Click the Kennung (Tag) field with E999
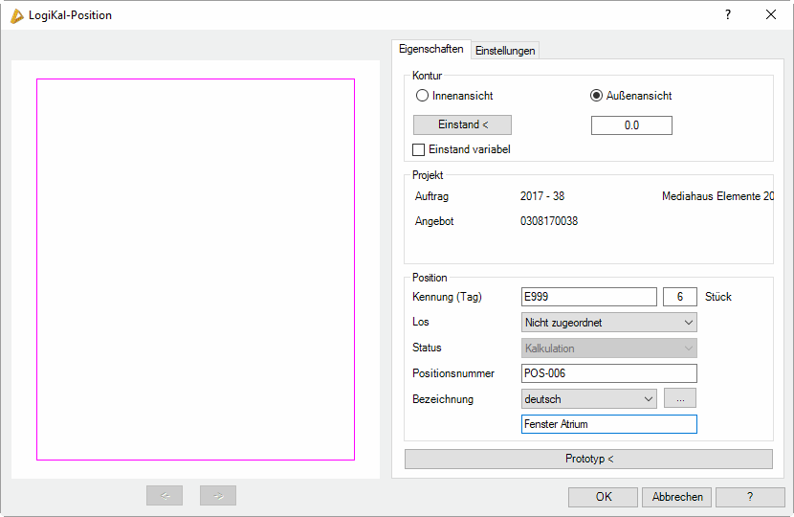The height and width of the screenshot is (517, 794). (x=588, y=297)
